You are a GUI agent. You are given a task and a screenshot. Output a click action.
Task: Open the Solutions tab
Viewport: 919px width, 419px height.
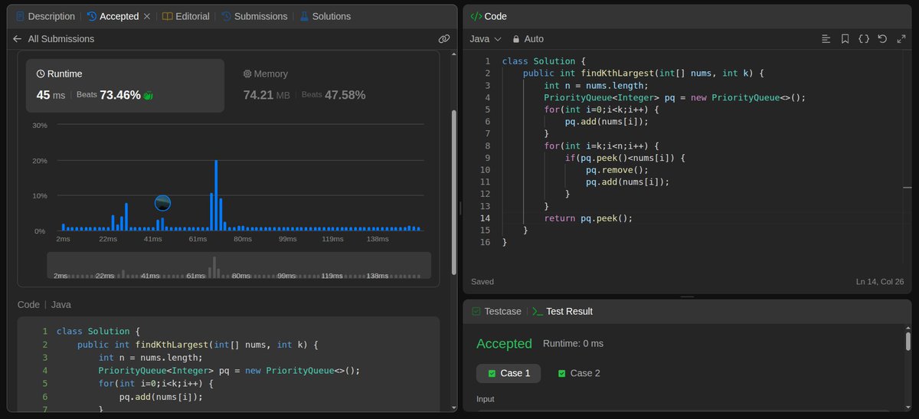click(325, 16)
